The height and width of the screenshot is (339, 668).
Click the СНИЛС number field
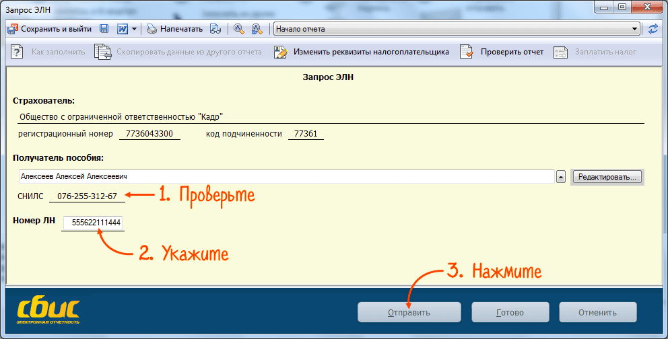coord(87,196)
